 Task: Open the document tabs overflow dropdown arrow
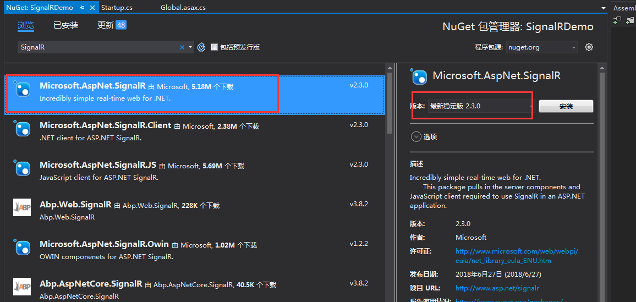605,7
